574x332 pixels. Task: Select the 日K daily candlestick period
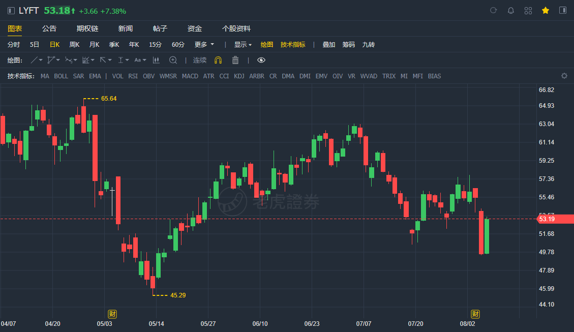(x=54, y=45)
